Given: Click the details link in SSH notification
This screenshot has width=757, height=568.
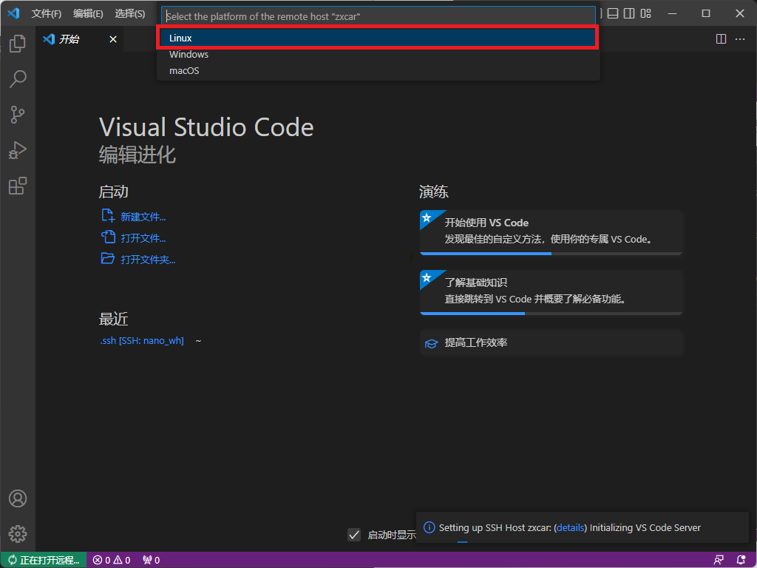Looking at the screenshot, I should [570, 527].
